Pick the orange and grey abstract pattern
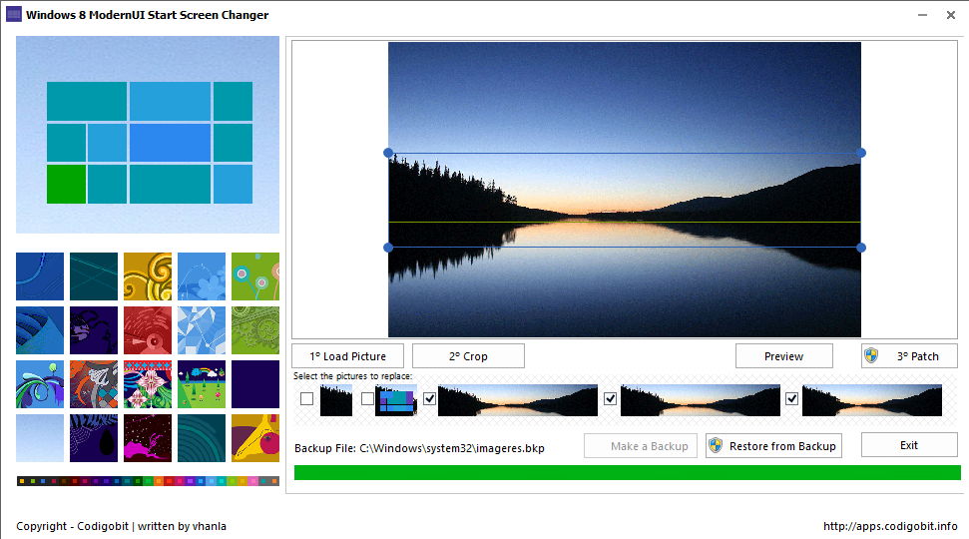The width and height of the screenshot is (969, 539). (x=94, y=384)
